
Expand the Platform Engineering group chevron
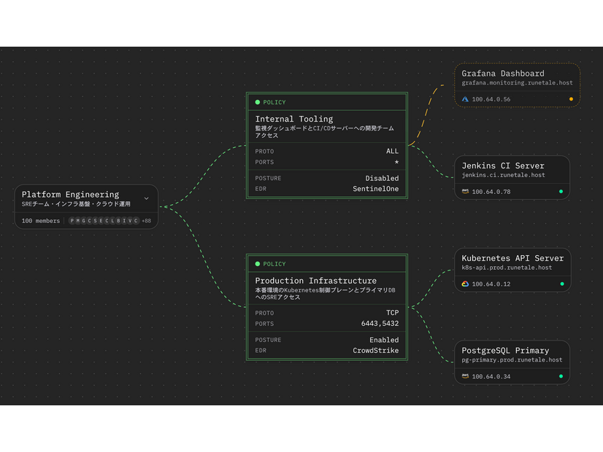(x=146, y=198)
